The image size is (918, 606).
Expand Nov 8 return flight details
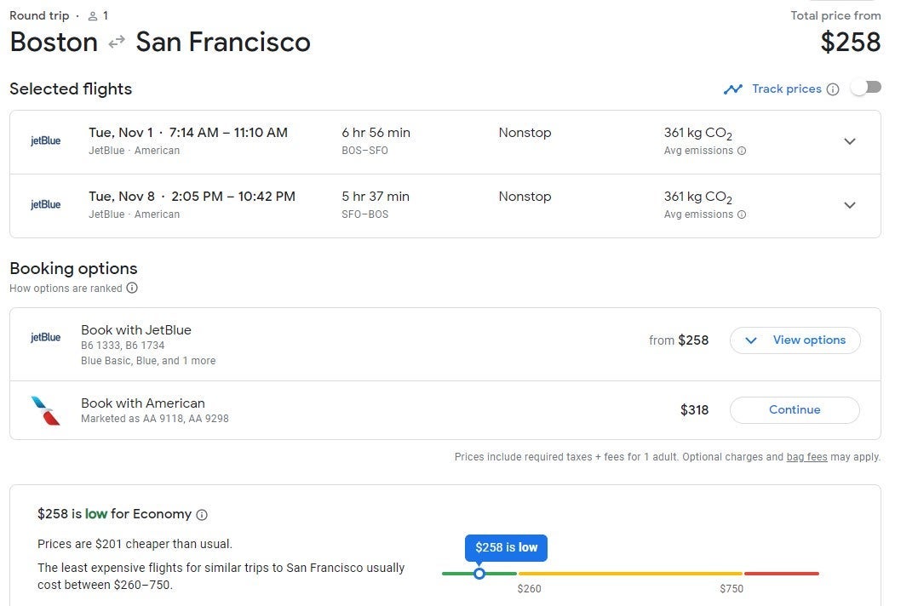pos(849,205)
